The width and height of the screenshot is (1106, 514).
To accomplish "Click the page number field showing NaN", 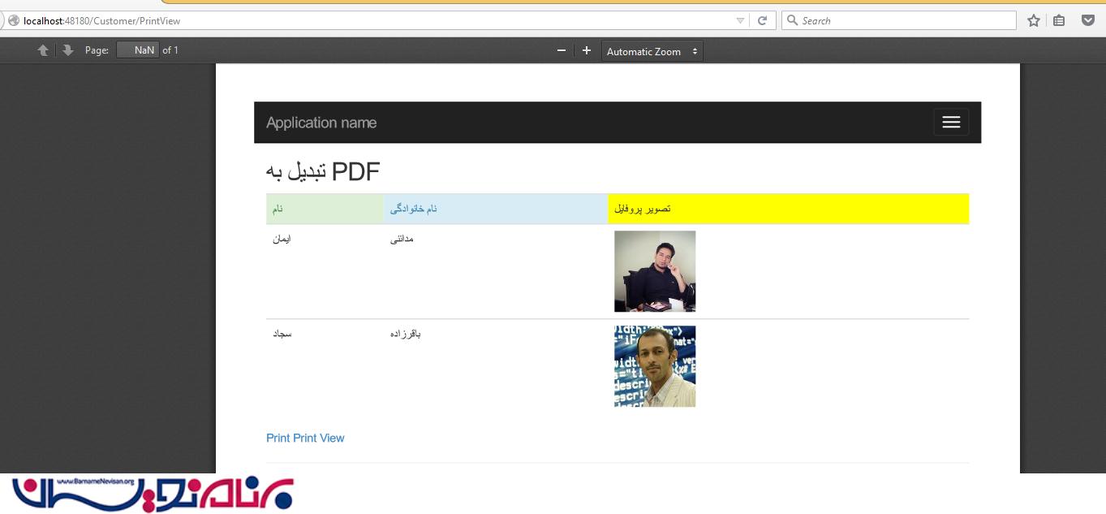I will click(138, 50).
